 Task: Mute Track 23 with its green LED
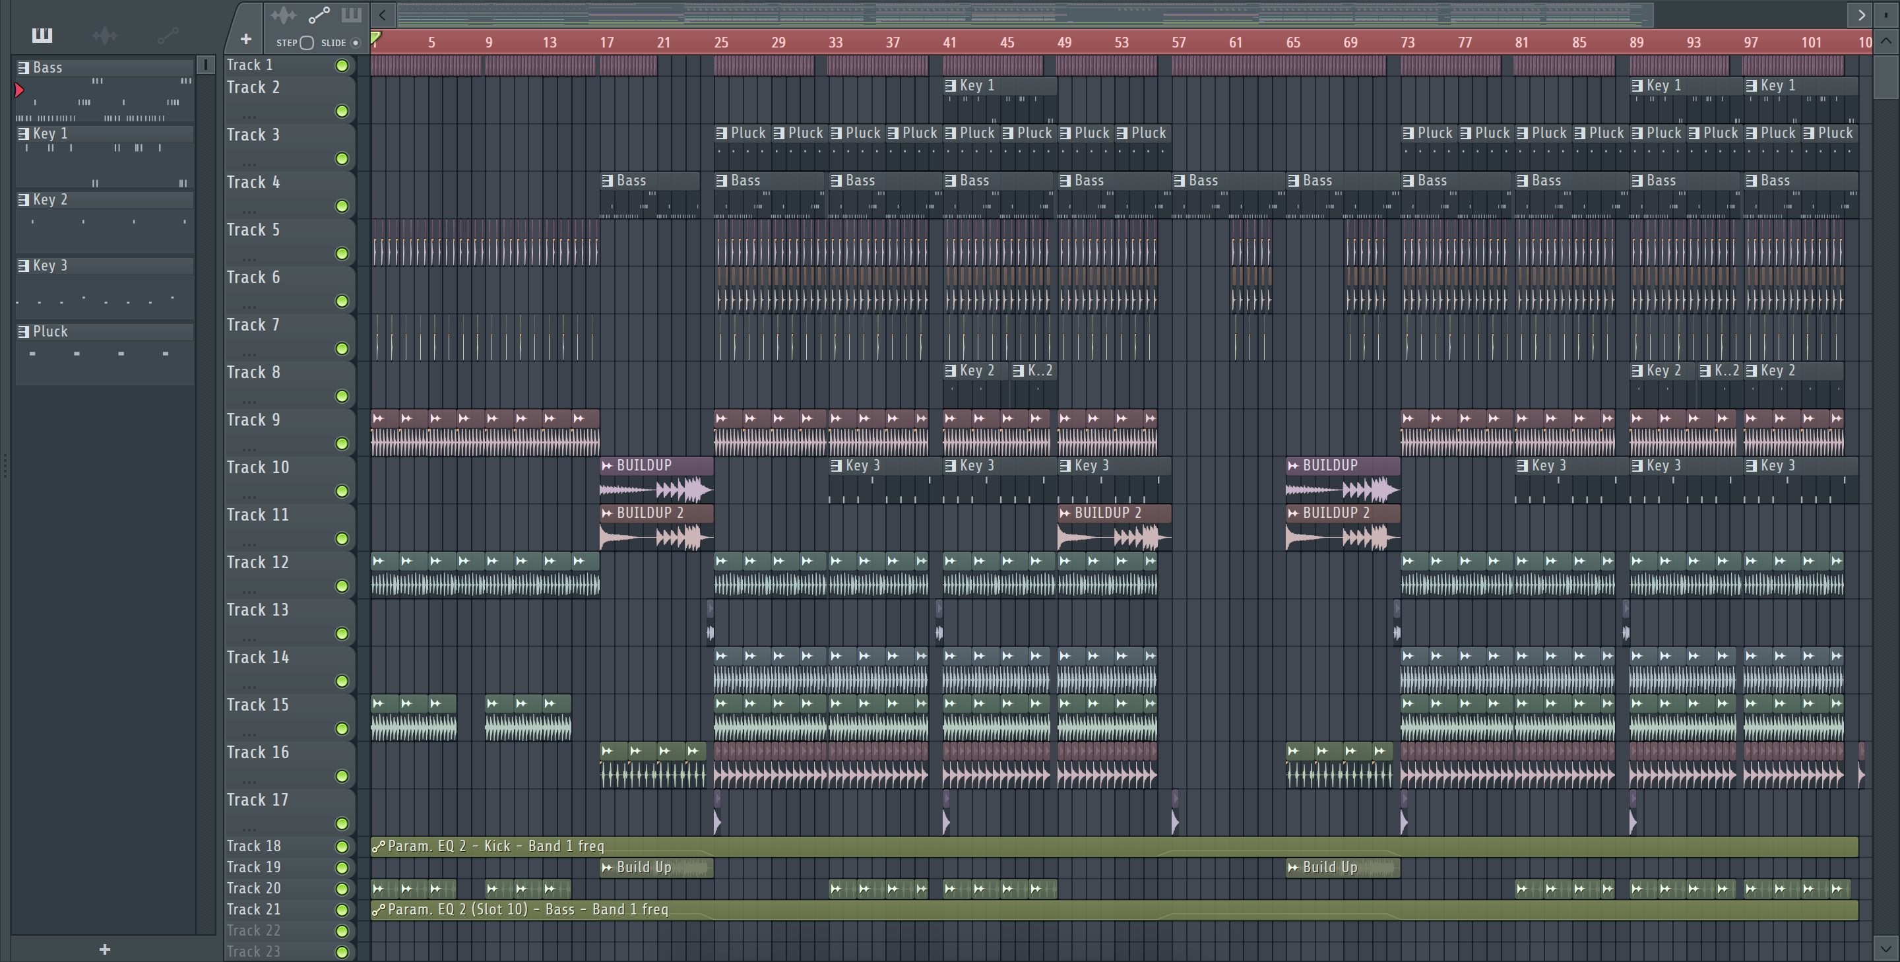[342, 952]
